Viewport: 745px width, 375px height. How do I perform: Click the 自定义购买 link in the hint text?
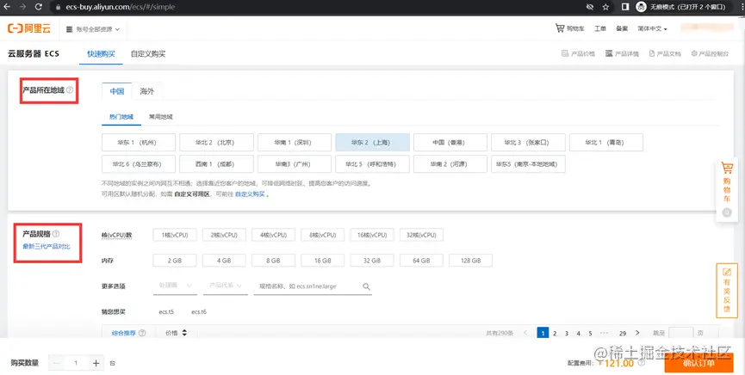point(250,194)
